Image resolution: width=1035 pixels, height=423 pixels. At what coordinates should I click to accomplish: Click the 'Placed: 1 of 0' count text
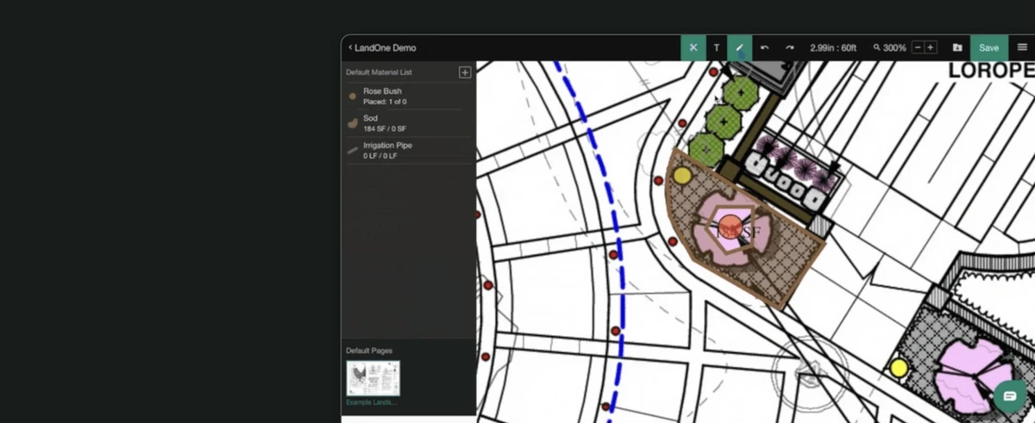pos(385,102)
